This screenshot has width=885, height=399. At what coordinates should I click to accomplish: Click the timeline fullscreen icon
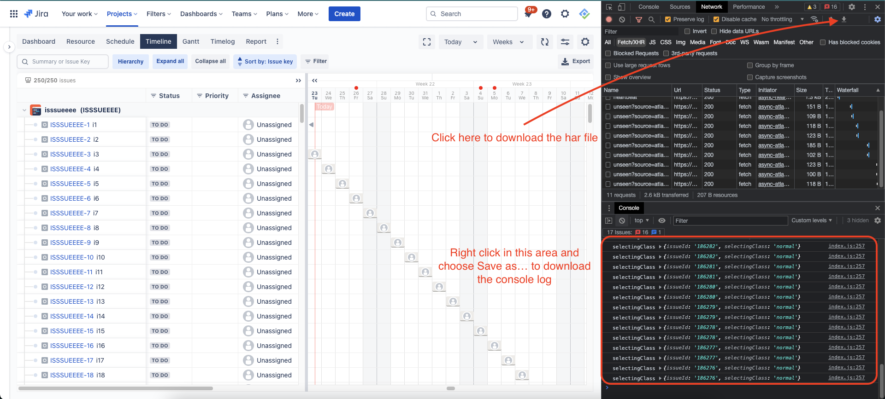pos(427,42)
